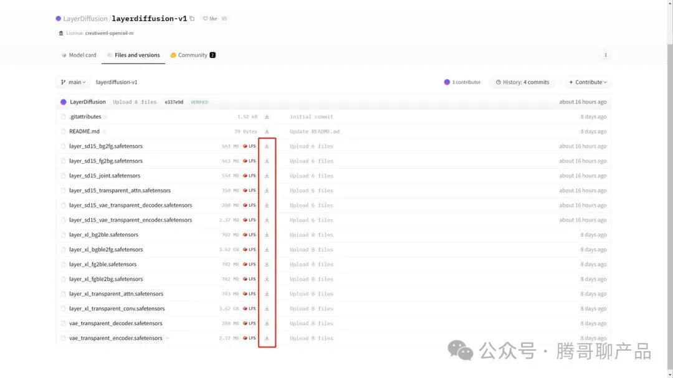Open layer_sd15_fg2bg.safetensors file page
The image size is (673, 378).
pyautogui.click(x=105, y=161)
